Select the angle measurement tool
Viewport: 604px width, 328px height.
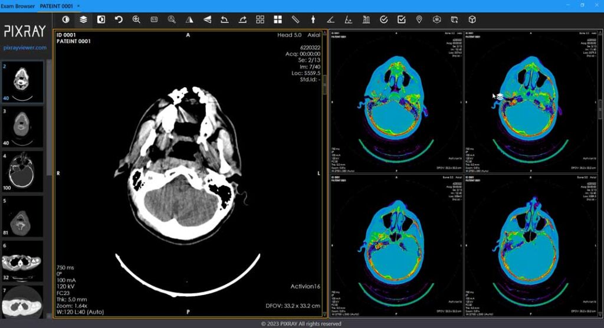(331, 19)
